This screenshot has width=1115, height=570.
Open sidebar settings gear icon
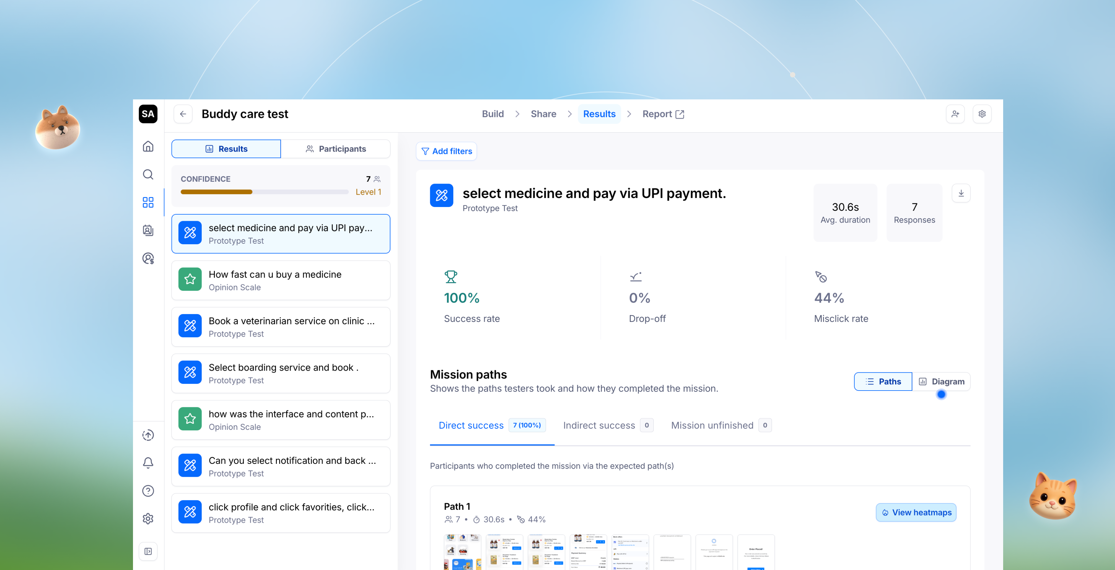[x=148, y=519]
